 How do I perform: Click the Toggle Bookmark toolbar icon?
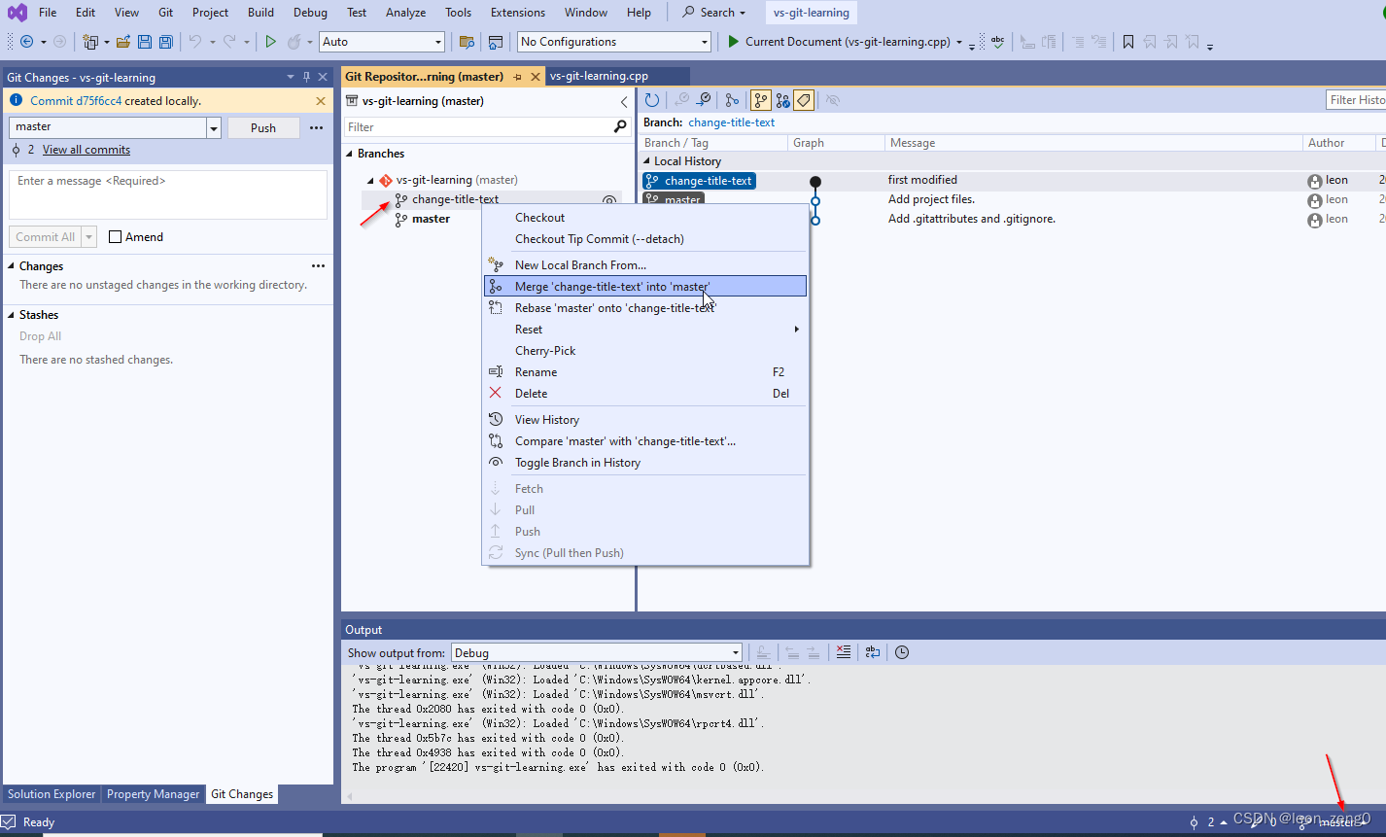tap(1128, 42)
